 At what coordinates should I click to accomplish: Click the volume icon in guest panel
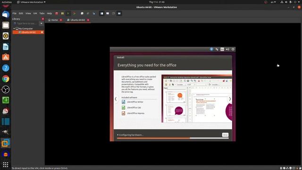(x=227, y=49)
